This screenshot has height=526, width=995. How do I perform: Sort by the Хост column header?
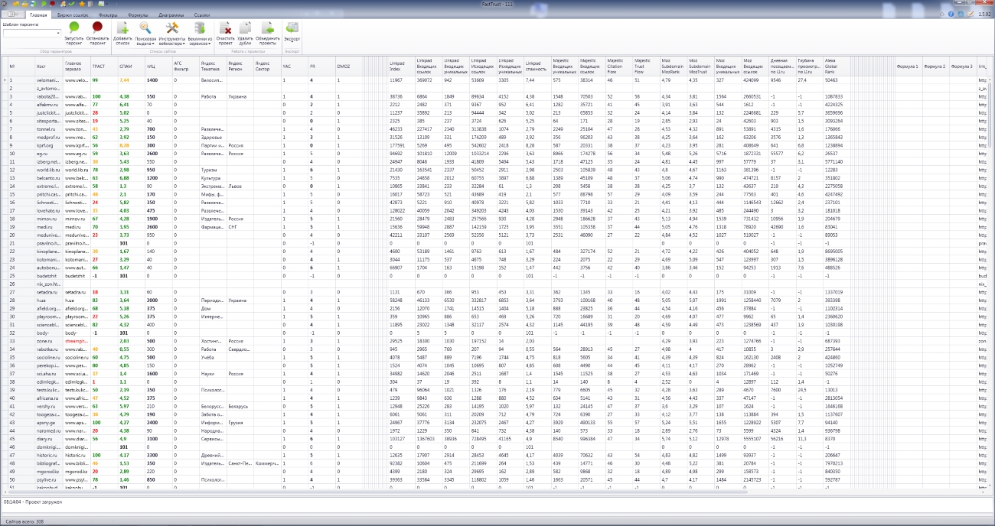(49, 67)
